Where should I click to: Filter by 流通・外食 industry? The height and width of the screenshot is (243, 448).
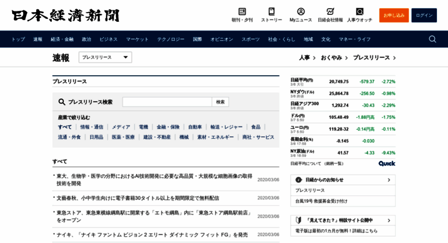pyautogui.click(x=69, y=137)
